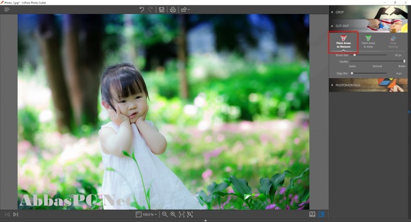Toggle the filmstrip panel icon
Image resolution: width=411 pixels, height=222 pixels.
tap(312, 214)
